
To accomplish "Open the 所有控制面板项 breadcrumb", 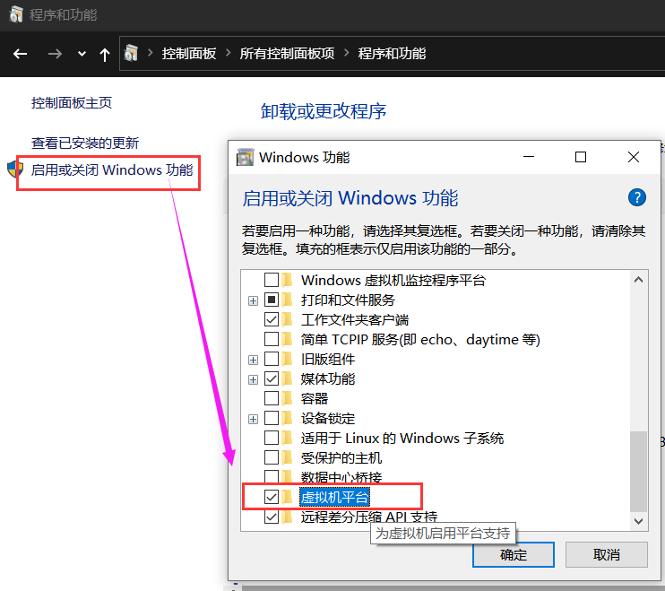I will (x=287, y=54).
